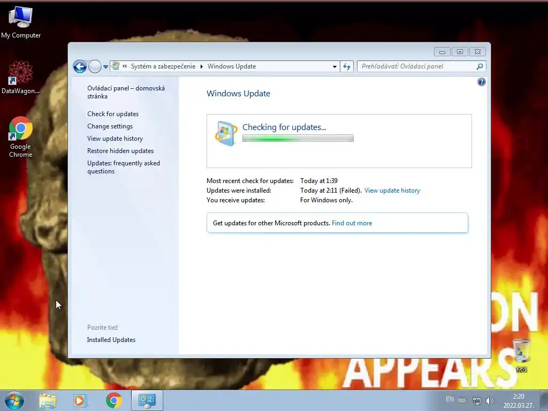Click the keyboard icon in tray
The width and height of the screenshot is (548, 411).
pyautogui.click(x=462, y=400)
